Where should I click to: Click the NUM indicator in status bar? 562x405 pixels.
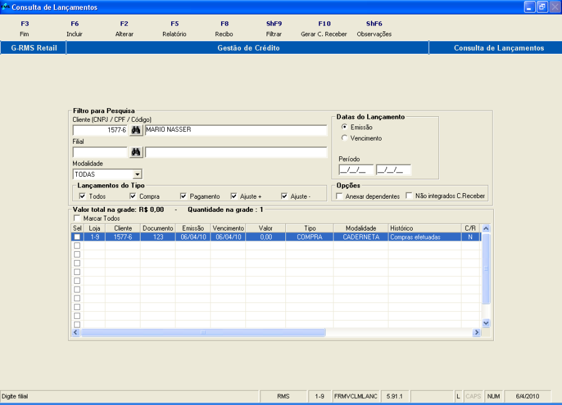pyautogui.click(x=493, y=396)
